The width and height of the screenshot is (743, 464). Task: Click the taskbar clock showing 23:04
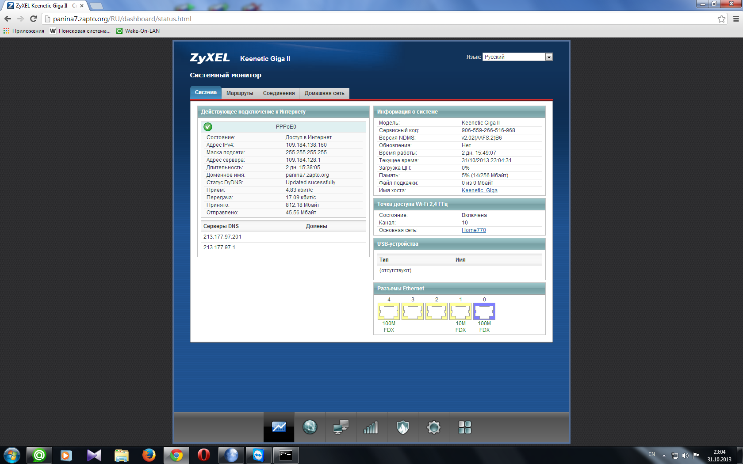(x=719, y=456)
